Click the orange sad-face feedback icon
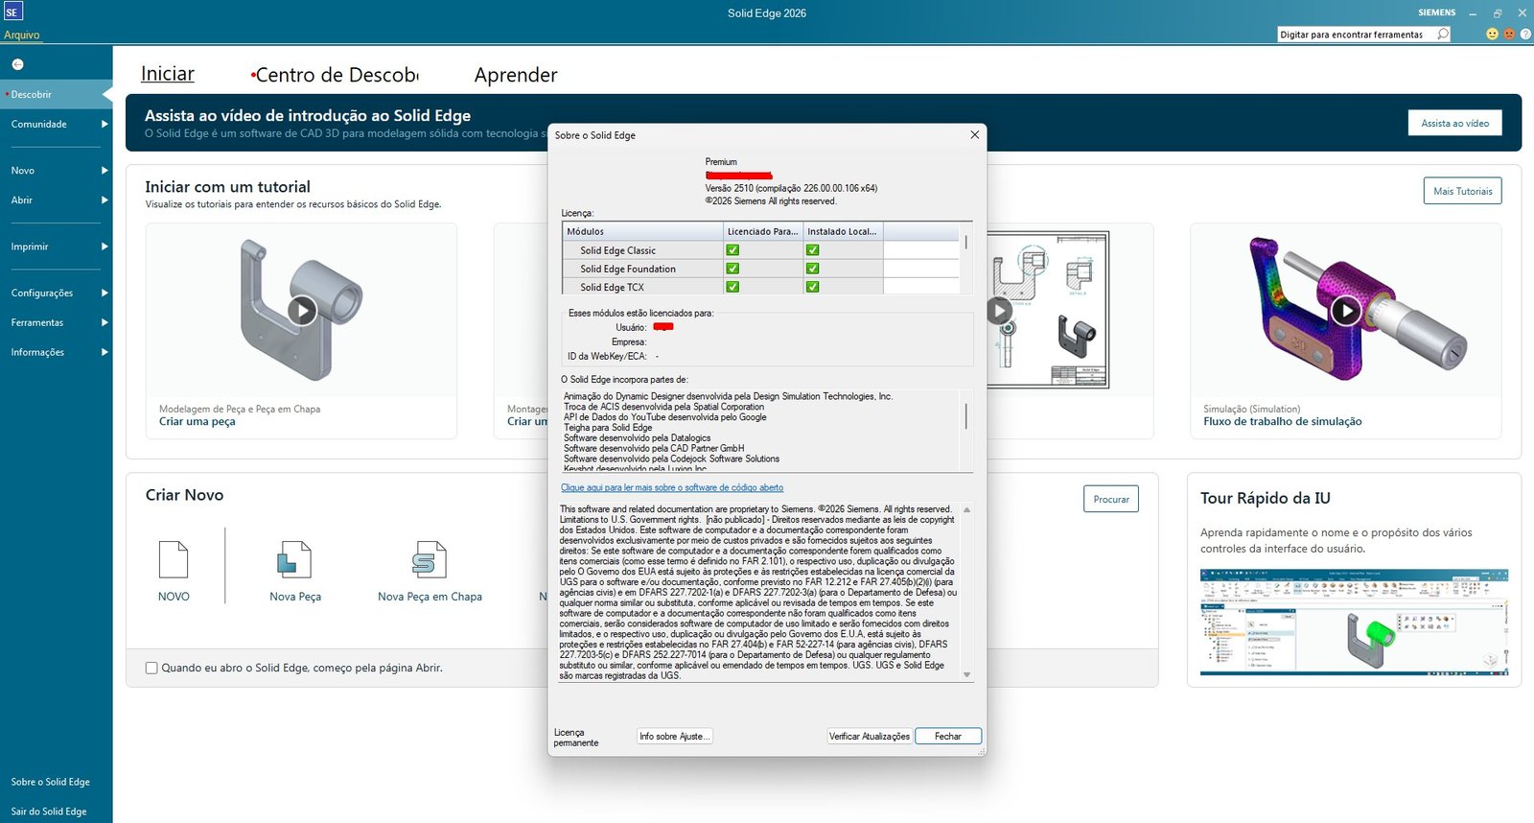 (x=1509, y=34)
